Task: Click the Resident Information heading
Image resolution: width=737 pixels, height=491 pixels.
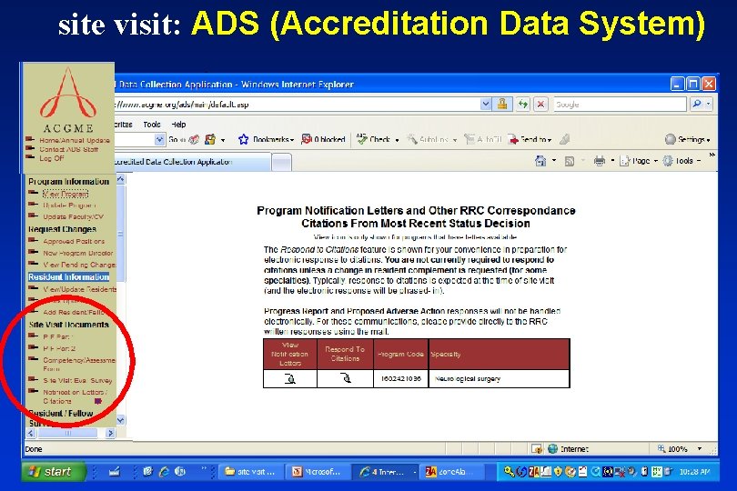Action: tap(68, 276)
